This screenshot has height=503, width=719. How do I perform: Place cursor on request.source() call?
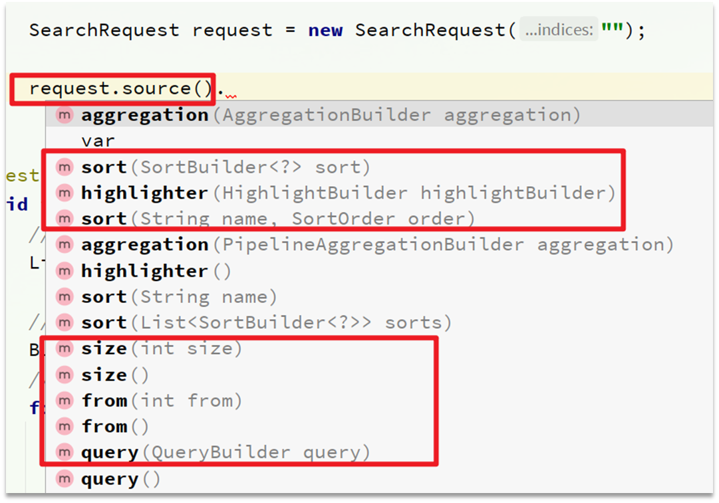point(120,88)
